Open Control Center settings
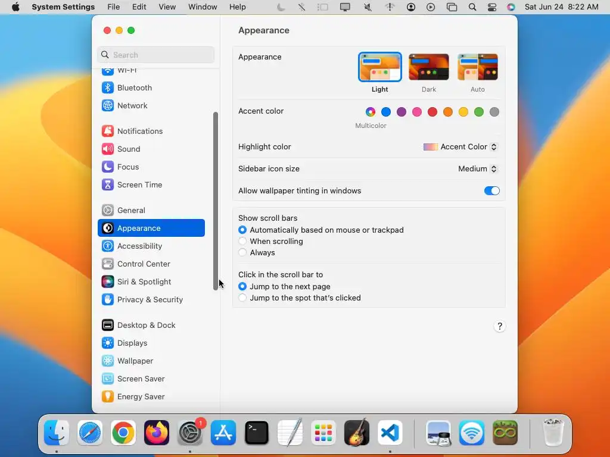Viewport: 610px width, 457px height. (x=151, y=264)
